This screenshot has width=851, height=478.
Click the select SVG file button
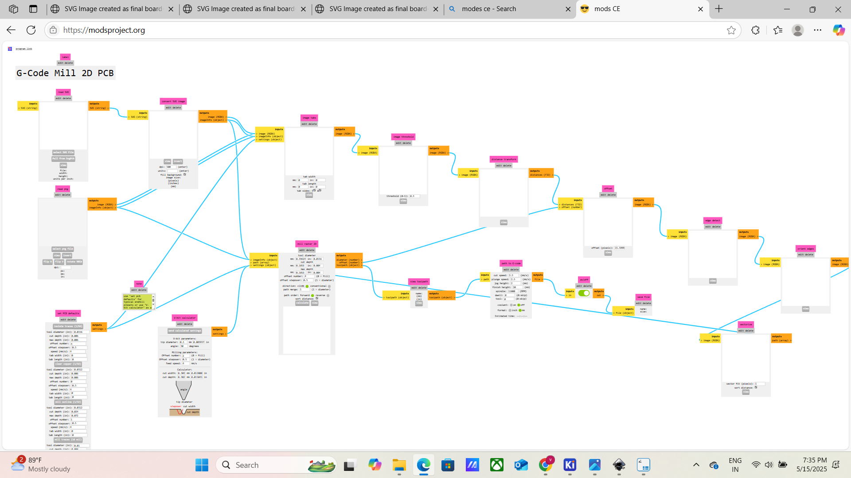63,152
